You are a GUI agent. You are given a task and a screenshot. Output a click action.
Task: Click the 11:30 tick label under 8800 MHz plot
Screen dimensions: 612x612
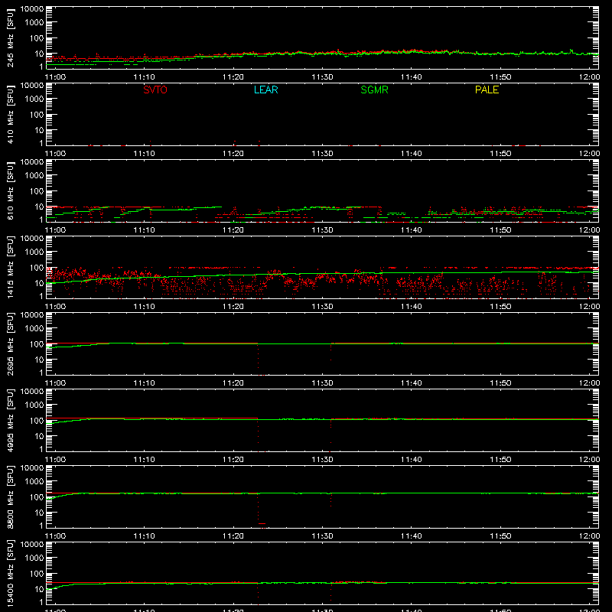[x=322, y=536]
